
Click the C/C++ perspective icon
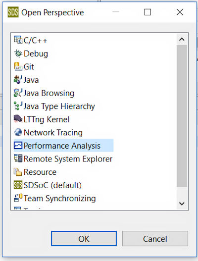point(18,40)
